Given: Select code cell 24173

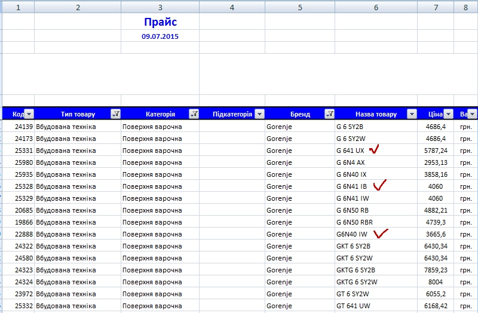Looking at the screenshot, I should 19,139.
